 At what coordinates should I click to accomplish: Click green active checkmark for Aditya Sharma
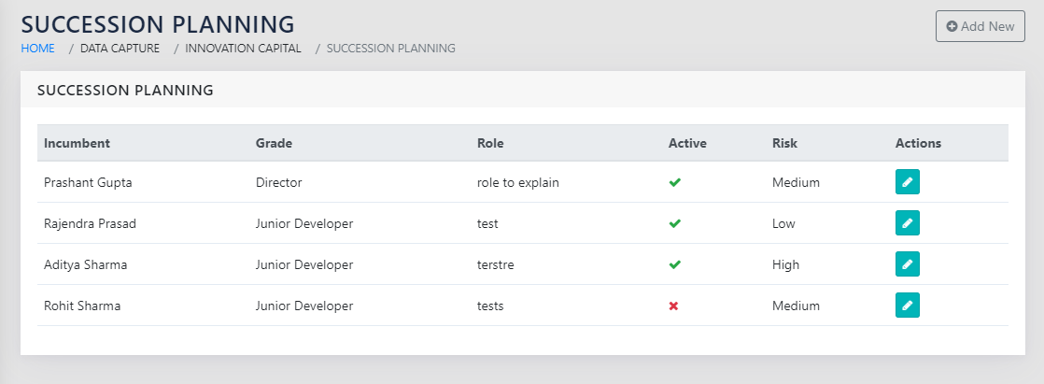tap(674, 265)
